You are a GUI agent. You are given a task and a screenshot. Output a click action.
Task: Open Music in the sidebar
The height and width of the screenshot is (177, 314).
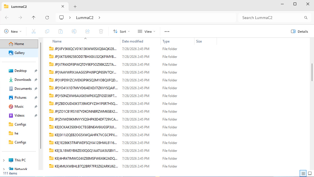point(19,107)
